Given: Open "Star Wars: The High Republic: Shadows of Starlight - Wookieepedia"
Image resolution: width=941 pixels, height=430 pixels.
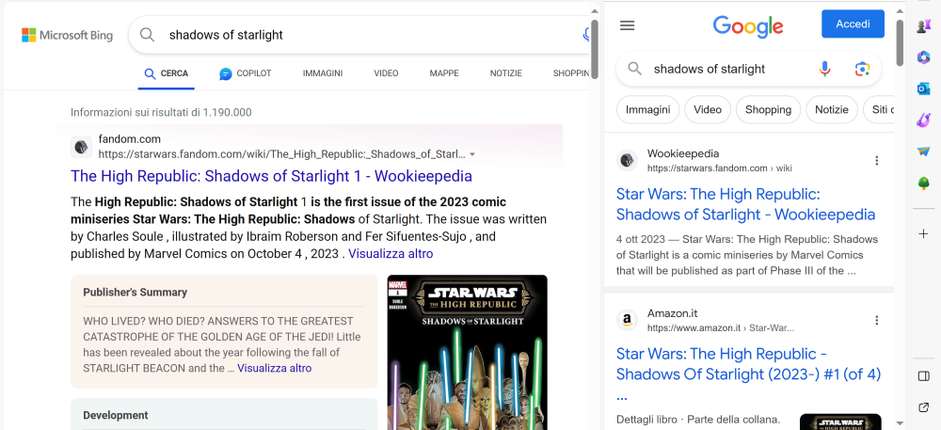Looking at the screenshot, I should [745, 204].
